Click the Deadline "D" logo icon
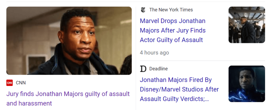The width and height of the screenshot is (273, 110). 143,69
